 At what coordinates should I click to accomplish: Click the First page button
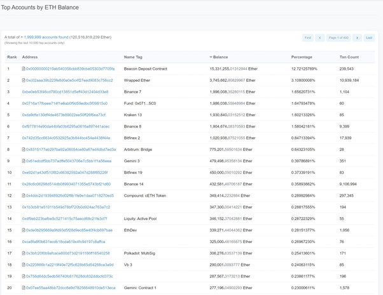point(308,38)
